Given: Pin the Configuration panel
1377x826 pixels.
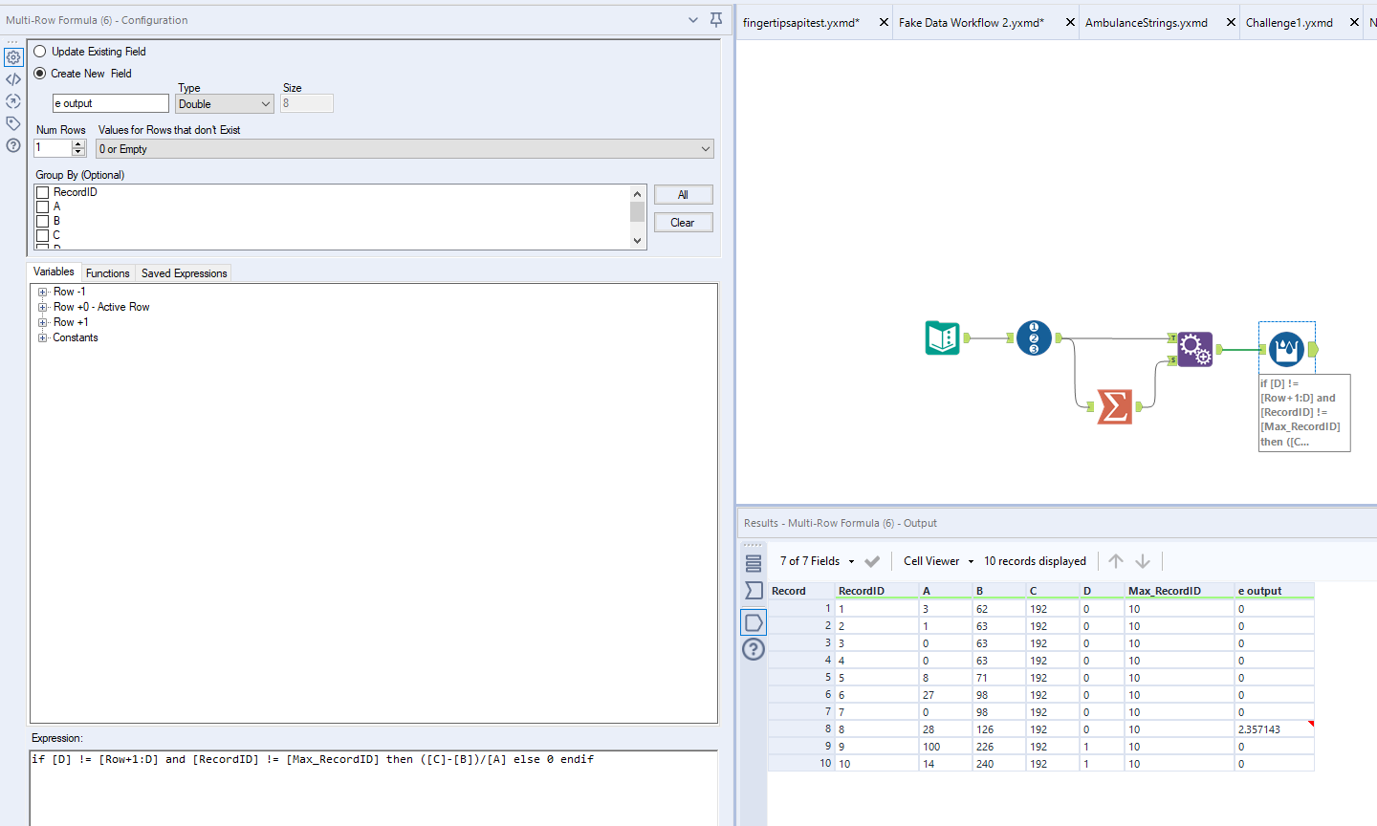Looking at the screenshot, I should [x=716, y=20].
